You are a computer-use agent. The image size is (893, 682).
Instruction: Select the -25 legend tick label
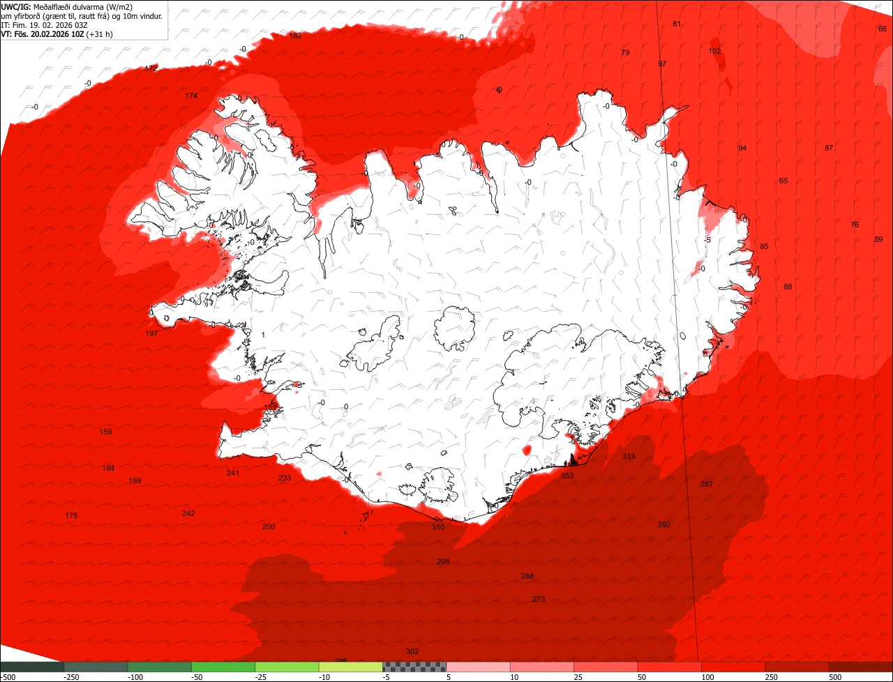(x=262, y=676)
